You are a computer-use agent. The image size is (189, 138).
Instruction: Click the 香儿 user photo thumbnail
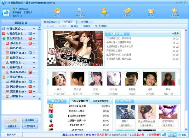[59, 79]
